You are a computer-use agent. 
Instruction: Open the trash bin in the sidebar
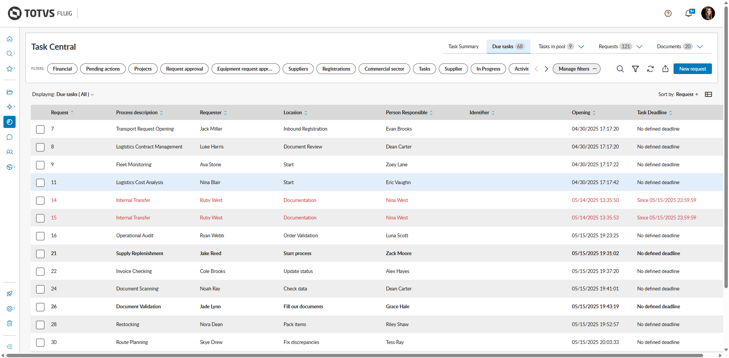(x=9, y=323)
